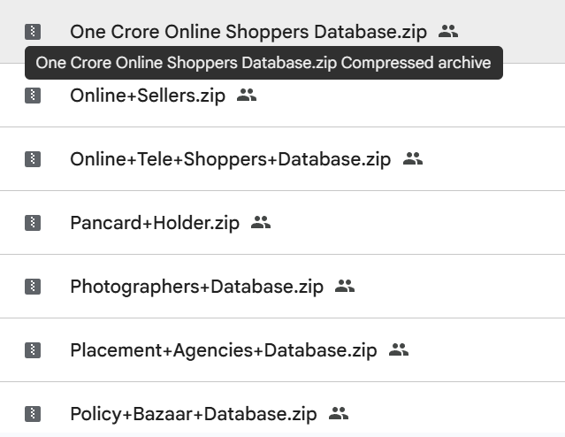Click the archive icon beside Online+Sellers.zip
This screenshot has height=437, width=565.
(x=33, y=96)
